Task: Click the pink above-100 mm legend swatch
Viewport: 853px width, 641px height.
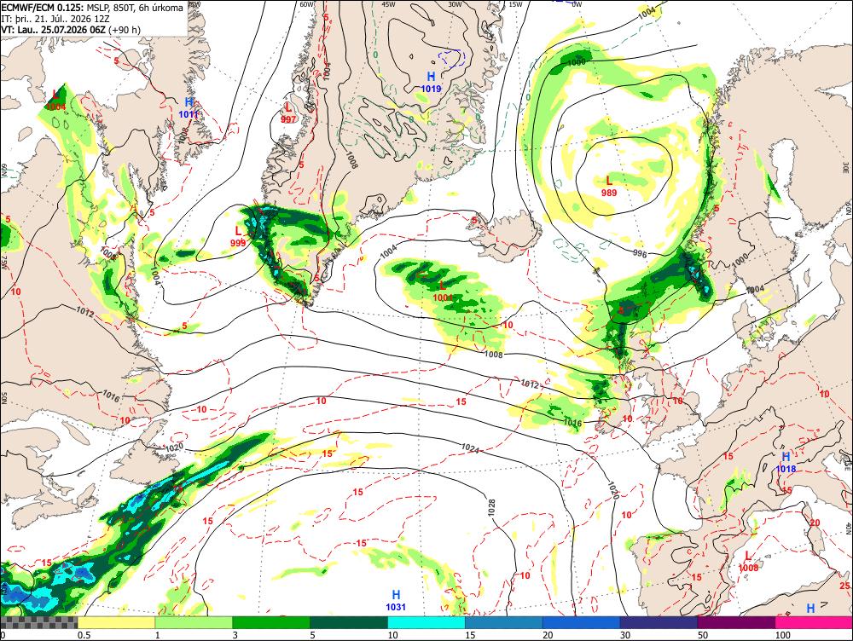Action: tap(814, 622)
